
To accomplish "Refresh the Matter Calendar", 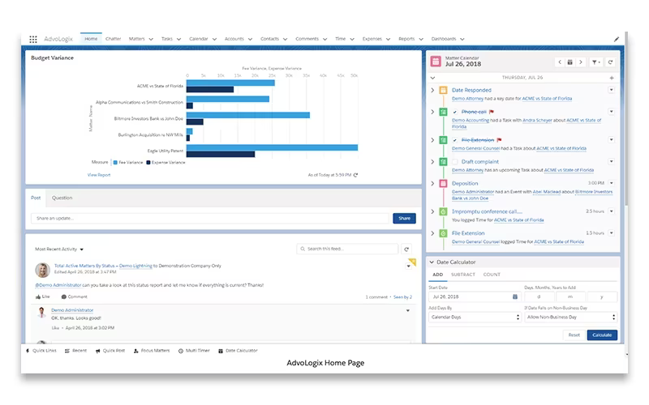I will (610, 62).
